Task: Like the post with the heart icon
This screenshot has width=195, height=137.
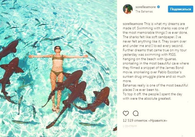Action: [x=126, y=113]
